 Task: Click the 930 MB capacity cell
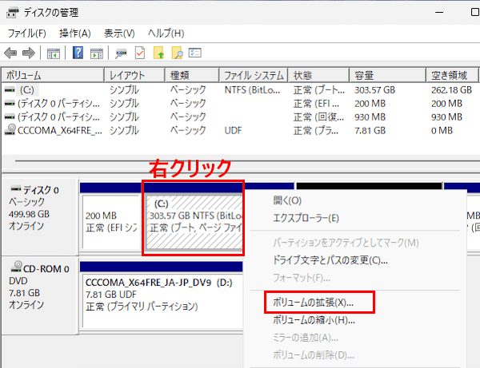(370, 117)
